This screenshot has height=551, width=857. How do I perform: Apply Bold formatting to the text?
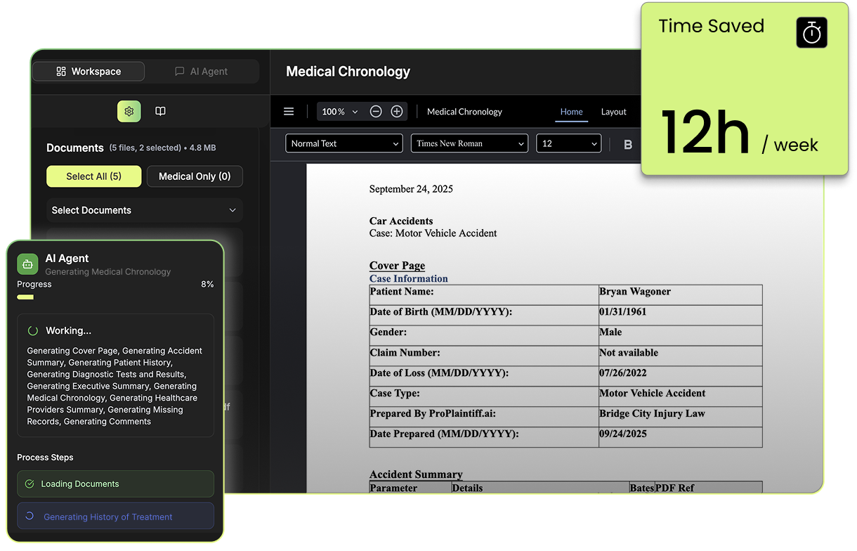(x=627, y=143)
